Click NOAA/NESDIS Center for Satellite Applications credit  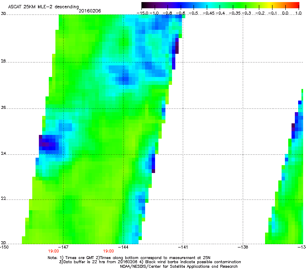(179, 267)
